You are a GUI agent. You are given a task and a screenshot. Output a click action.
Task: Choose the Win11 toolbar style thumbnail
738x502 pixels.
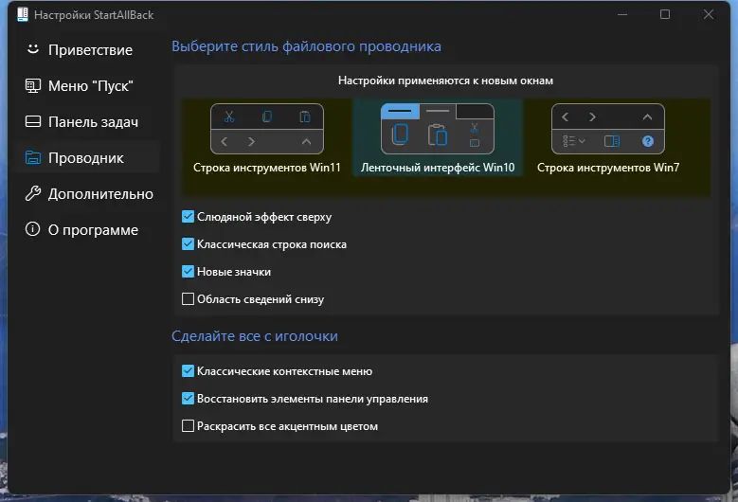coord(267,129)
